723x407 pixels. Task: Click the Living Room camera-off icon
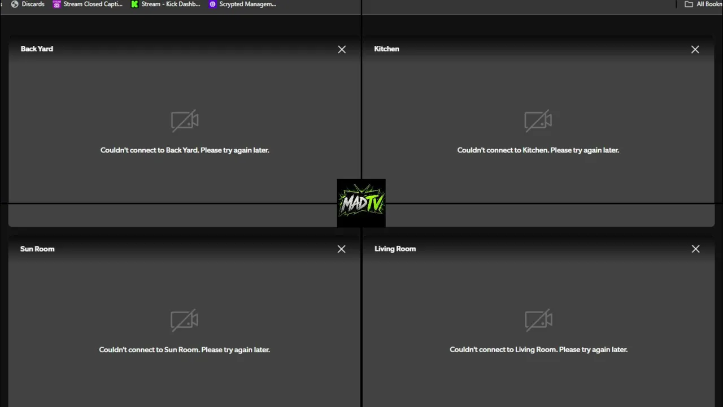pos(538,320)
